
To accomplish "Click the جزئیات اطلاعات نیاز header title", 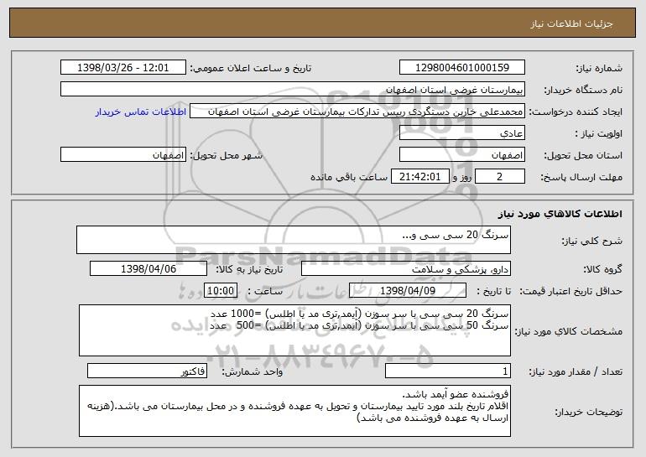I will pyautogui.click(x=571, y=23).
